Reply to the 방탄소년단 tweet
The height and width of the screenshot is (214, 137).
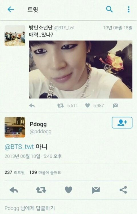point(32,105)
